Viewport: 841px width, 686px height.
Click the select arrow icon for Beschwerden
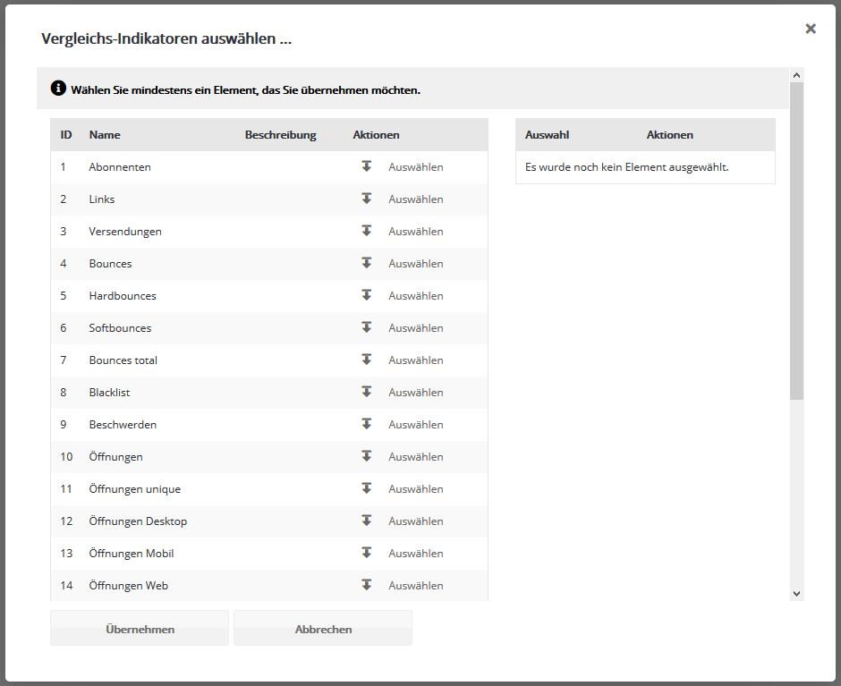coord(366,424)
